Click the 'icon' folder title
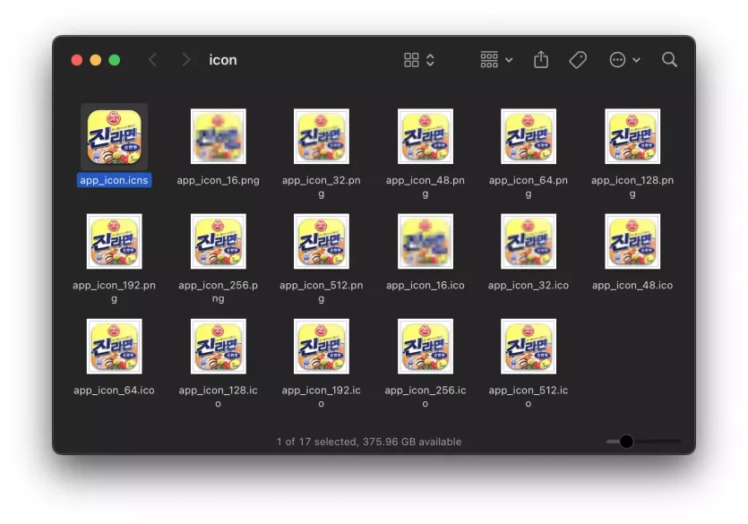748x524 pixels. pyautogui.click(x=223, y=60)
